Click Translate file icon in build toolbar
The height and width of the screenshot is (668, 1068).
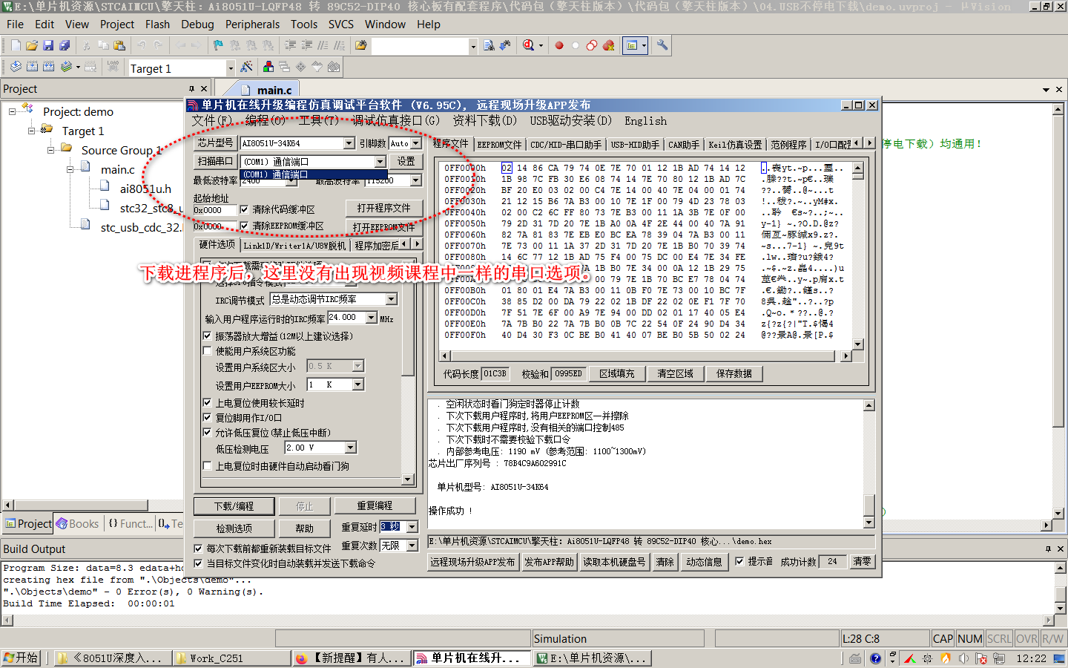coord(16,67)
